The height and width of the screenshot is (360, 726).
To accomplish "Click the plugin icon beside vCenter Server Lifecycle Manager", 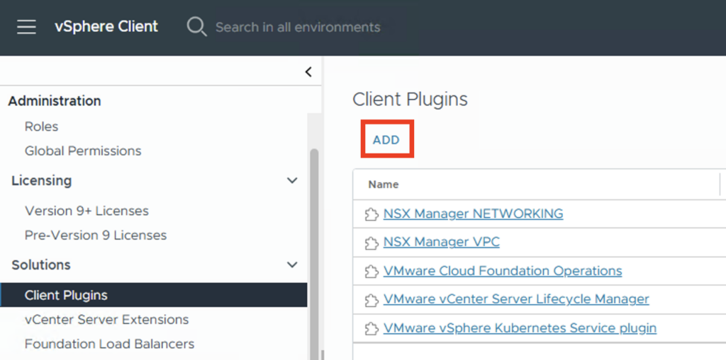I will (371, 300).
